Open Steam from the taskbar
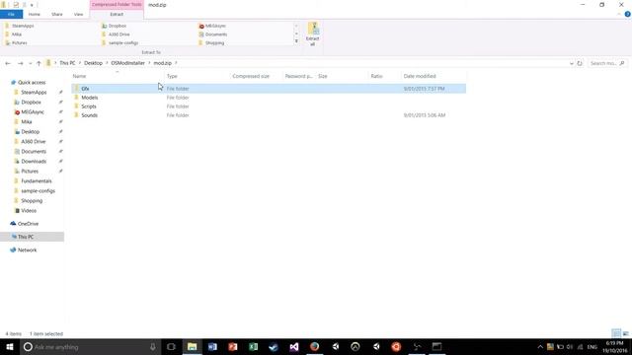 tap(274, 346)
